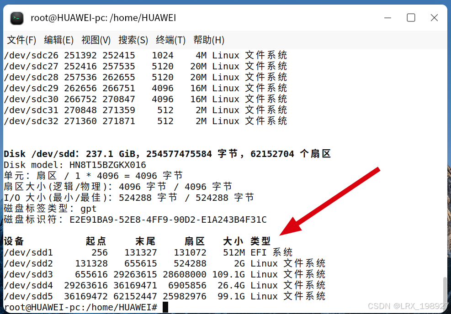Click the end sector 62152447 value

pyautogui.click(x=135, y=296)
